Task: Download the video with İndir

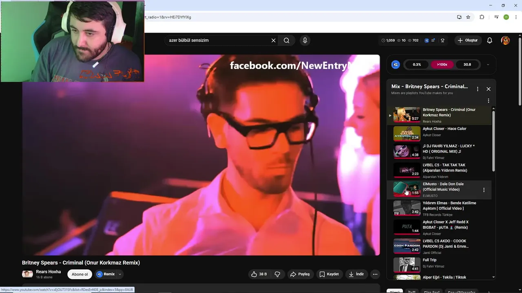Action: [356, 274]
